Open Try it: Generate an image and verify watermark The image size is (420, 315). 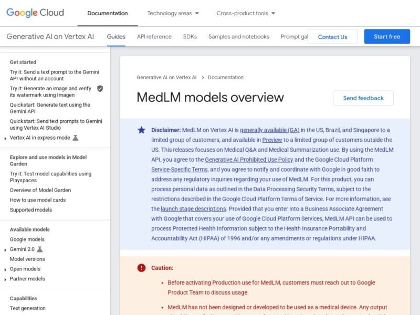tap(50, 91)
